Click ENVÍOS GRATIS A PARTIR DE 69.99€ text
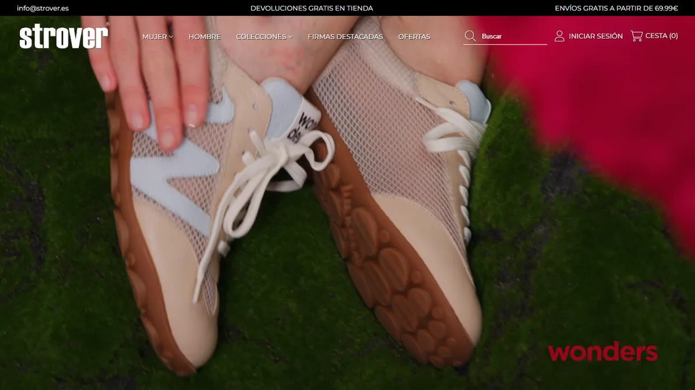695x390 pixels. click(x=616, y=8)
